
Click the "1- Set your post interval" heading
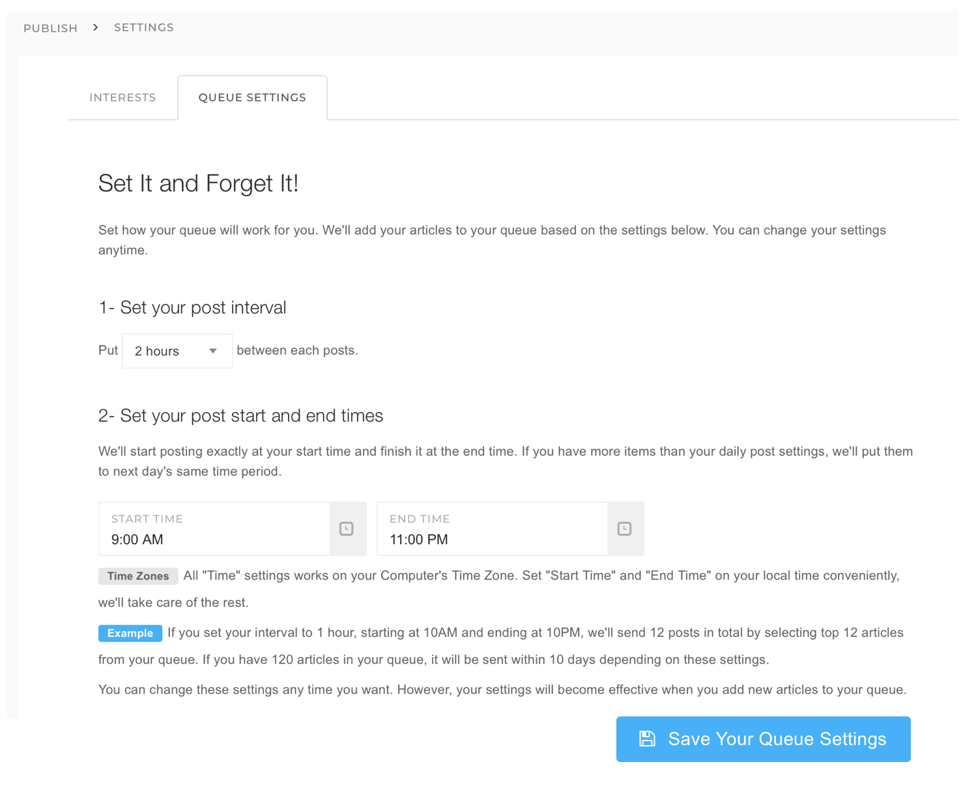[x=192, y=308]
